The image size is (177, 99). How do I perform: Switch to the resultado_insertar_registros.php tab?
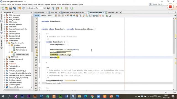(74, 12)
